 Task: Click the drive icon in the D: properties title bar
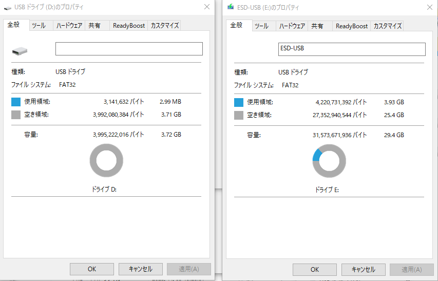point(8,8)
